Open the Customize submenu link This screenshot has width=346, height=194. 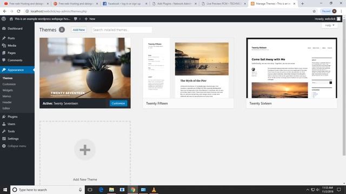click(x=9, y=84)
